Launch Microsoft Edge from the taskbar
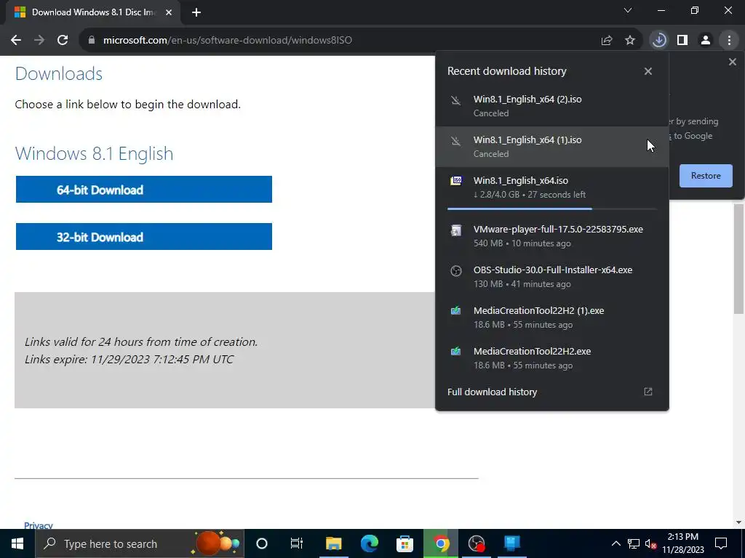The image size is (745, 558). [x=369, y=543]
